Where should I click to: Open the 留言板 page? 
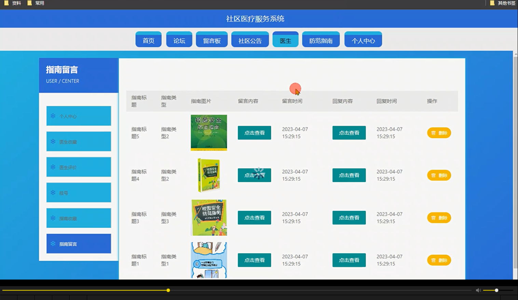[x=212, y=39]
